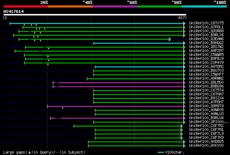This screenshot has height=155, width=230.
Task: Click the green ~80% legend segment
Action: pos(160,6)
